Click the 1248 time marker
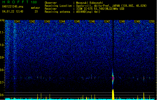Screen dimensions: 157x100 tap(122, 21)
